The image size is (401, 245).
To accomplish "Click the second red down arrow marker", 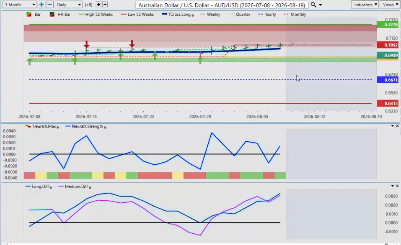I will [132, 44].
